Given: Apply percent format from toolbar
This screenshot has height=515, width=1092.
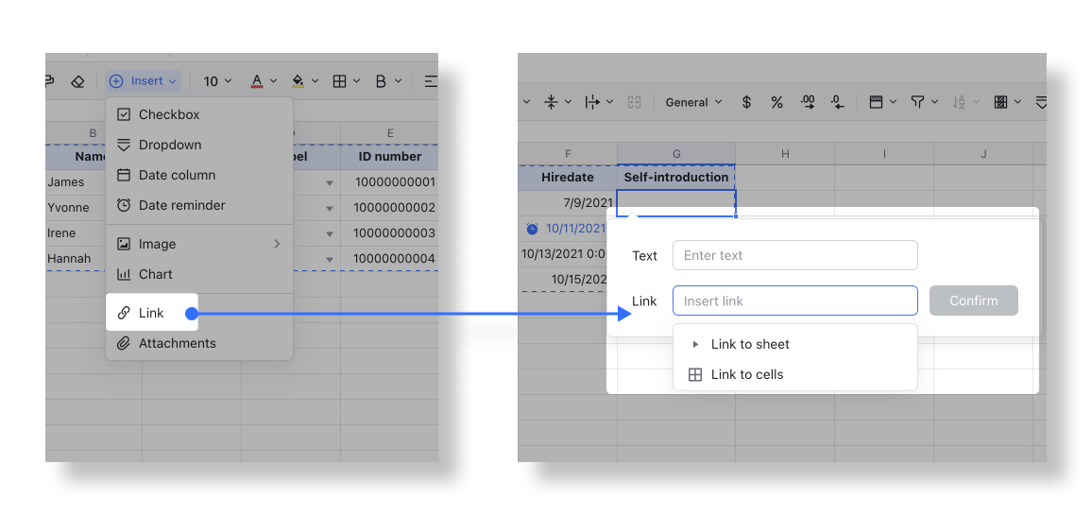Looking at the screenshot, I should [x=776, y=102].
